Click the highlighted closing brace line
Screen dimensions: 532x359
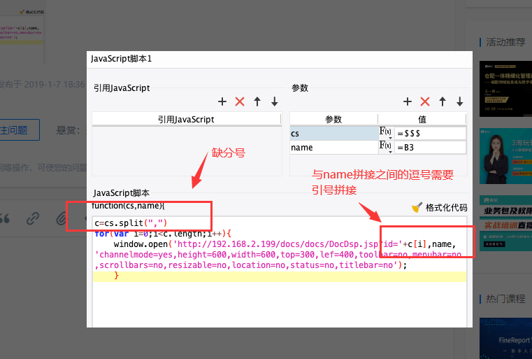280,276
